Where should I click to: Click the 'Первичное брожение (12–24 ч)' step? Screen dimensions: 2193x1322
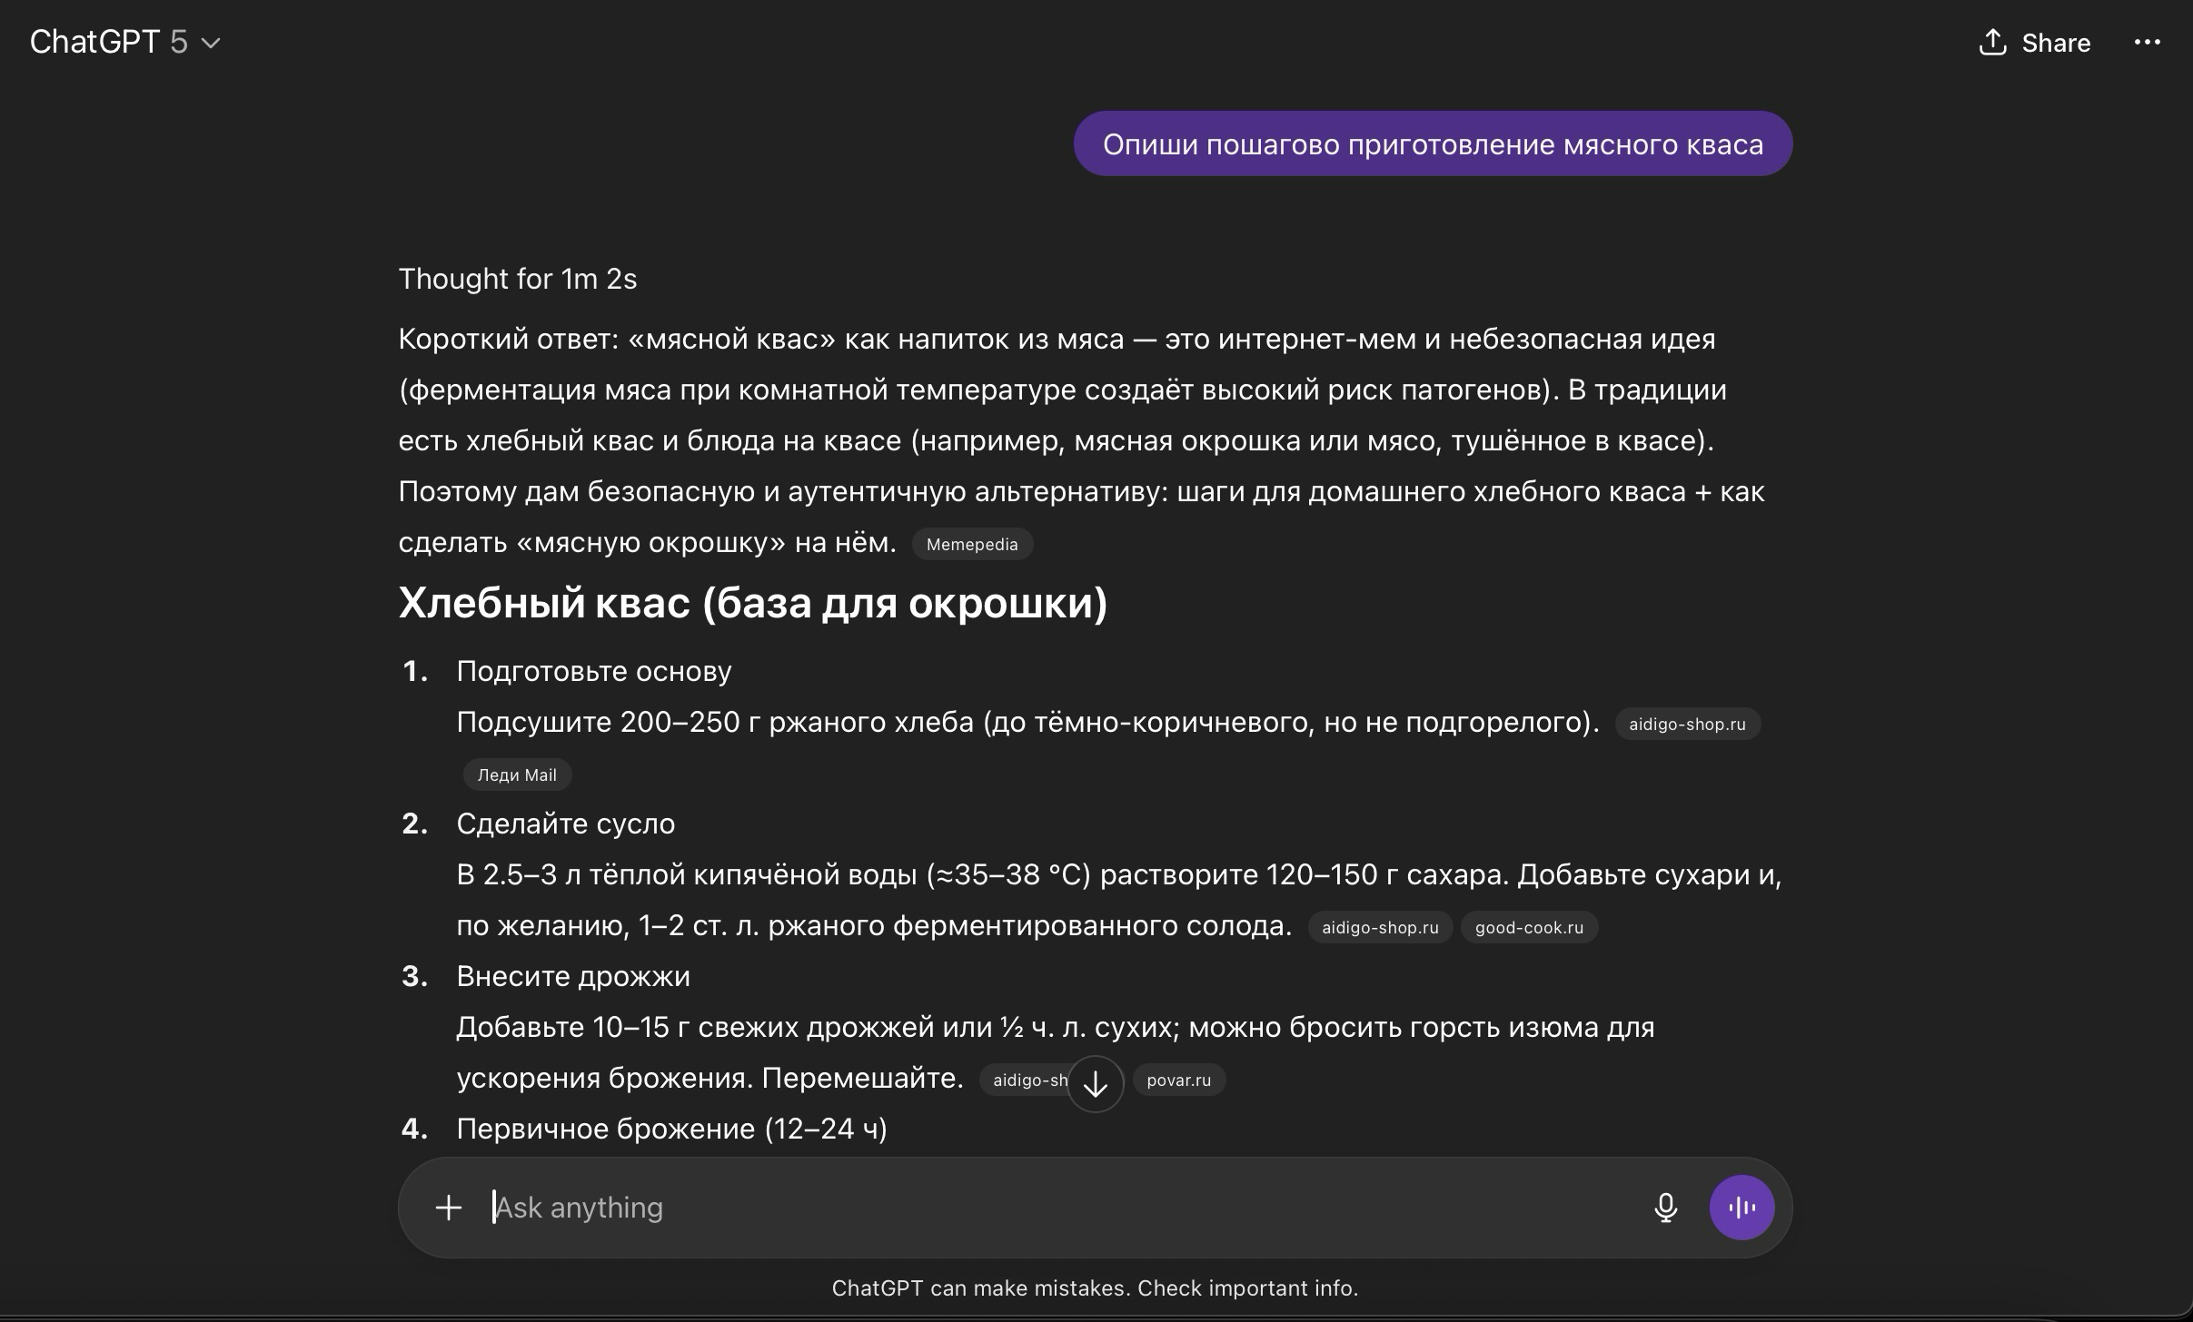click(670, 1129)
